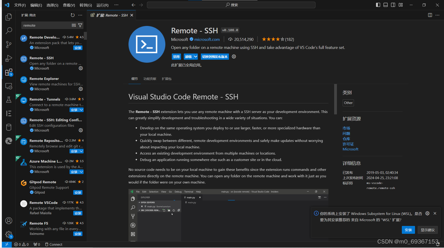The height and width of the screenshot is (248, 444).
Task: Click the 卸载 uninstall button
Action: [188, 57]
